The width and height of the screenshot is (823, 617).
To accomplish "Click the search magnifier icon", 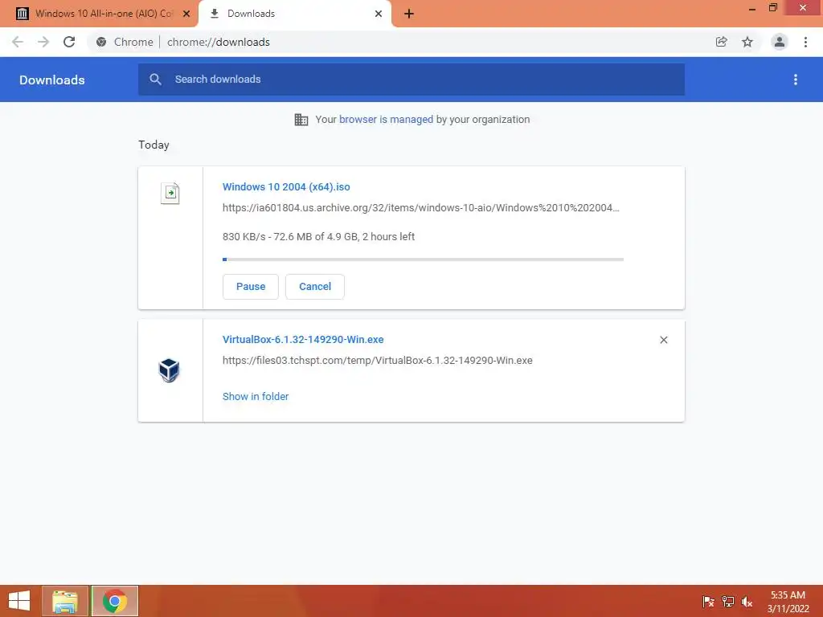I will coord(155,80).
